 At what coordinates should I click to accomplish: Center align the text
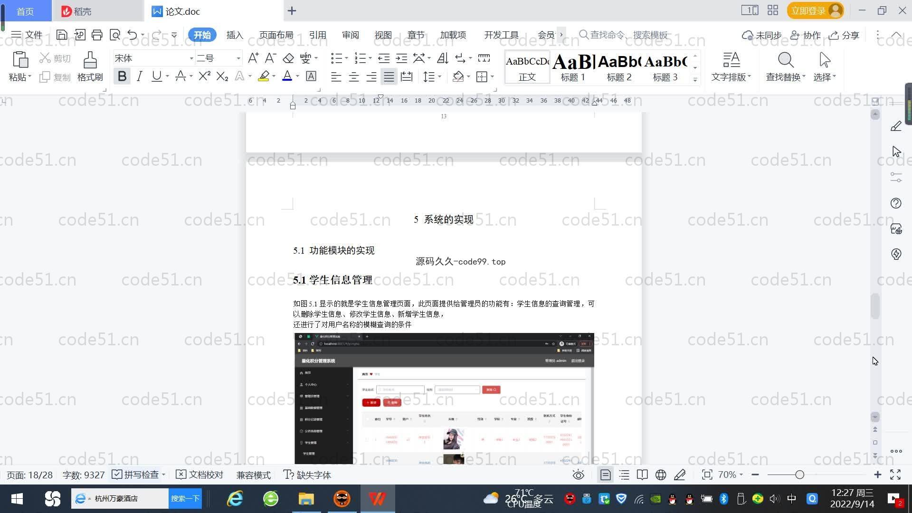[353, 76]
